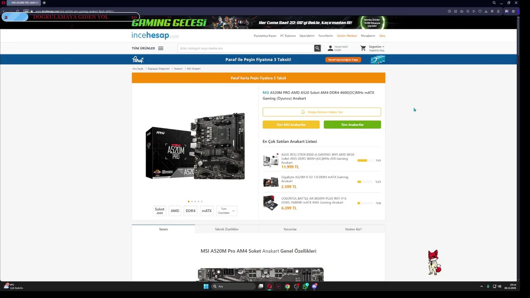
Task: Click the main MSI A520M PRO product image
Action: [195, 146]
